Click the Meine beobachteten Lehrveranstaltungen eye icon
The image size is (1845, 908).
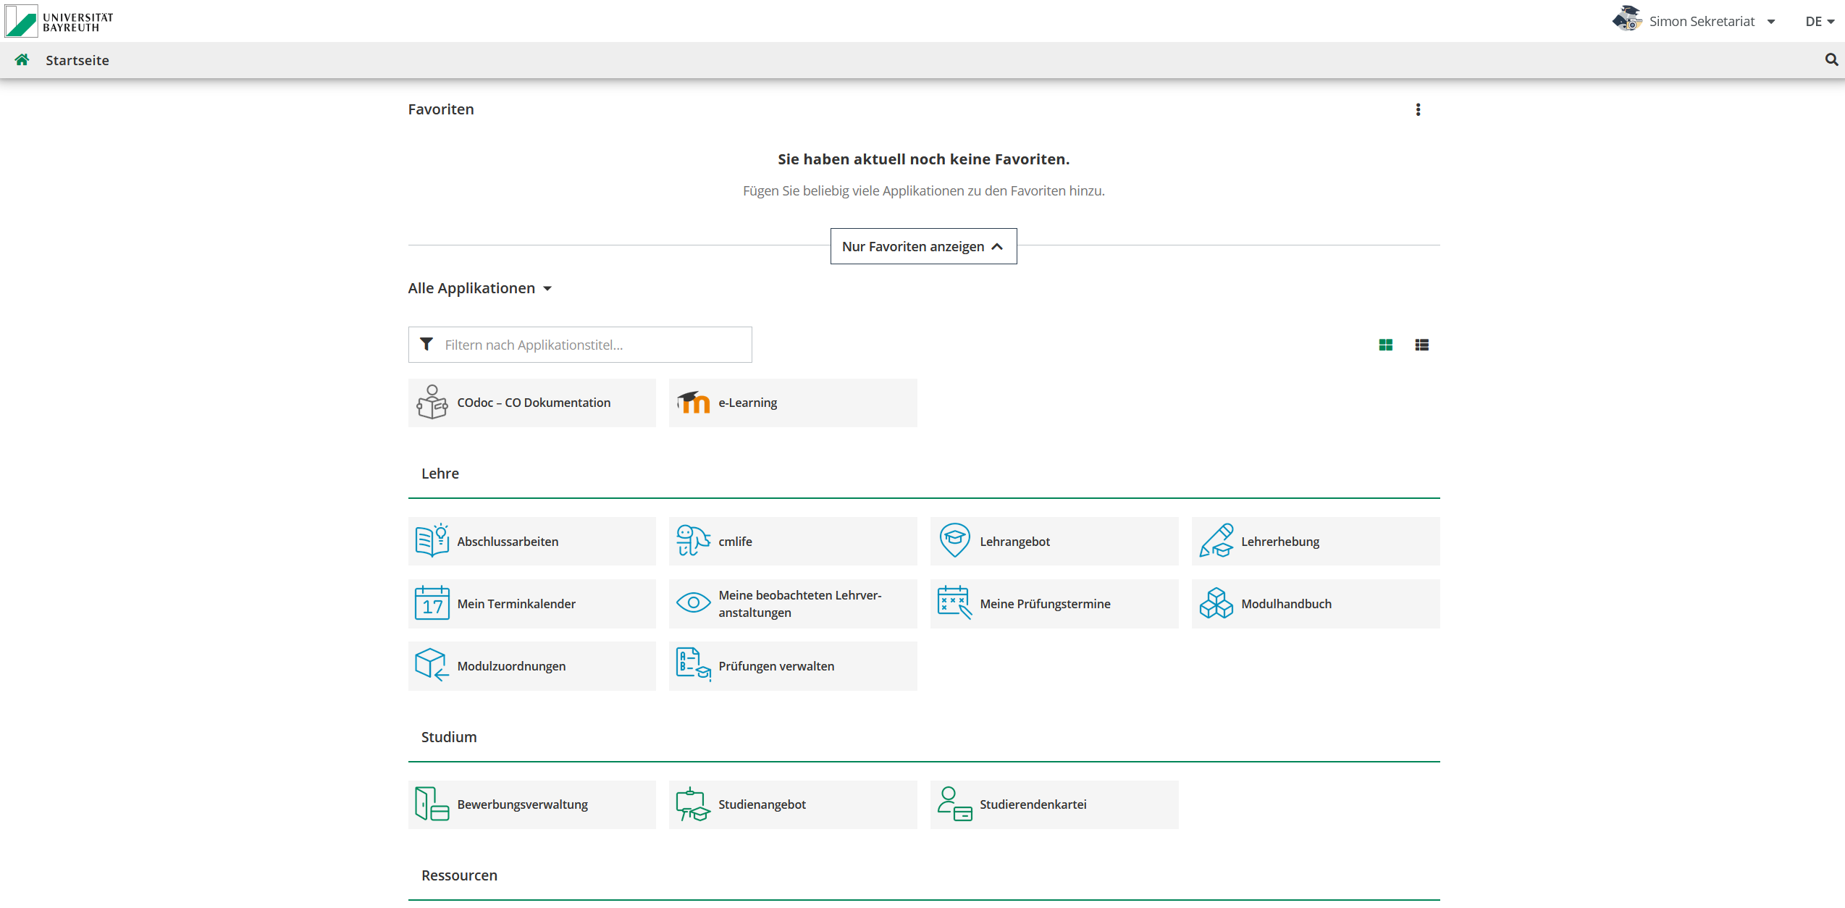click(694, 603)
